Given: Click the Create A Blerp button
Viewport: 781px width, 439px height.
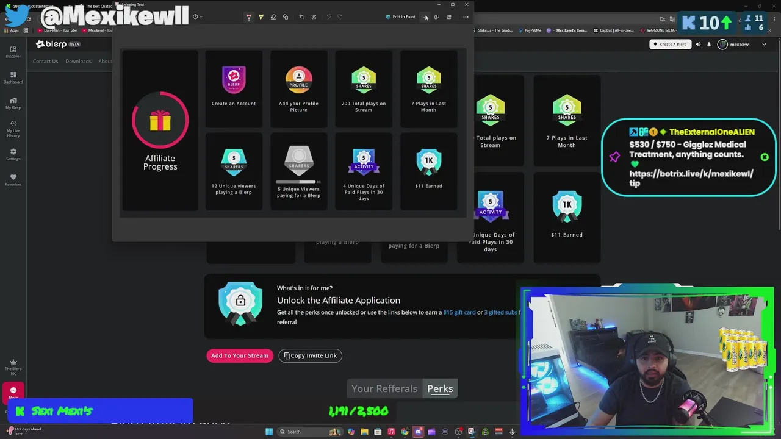Looking at the screenshot, I should click(x=669, y=44).
